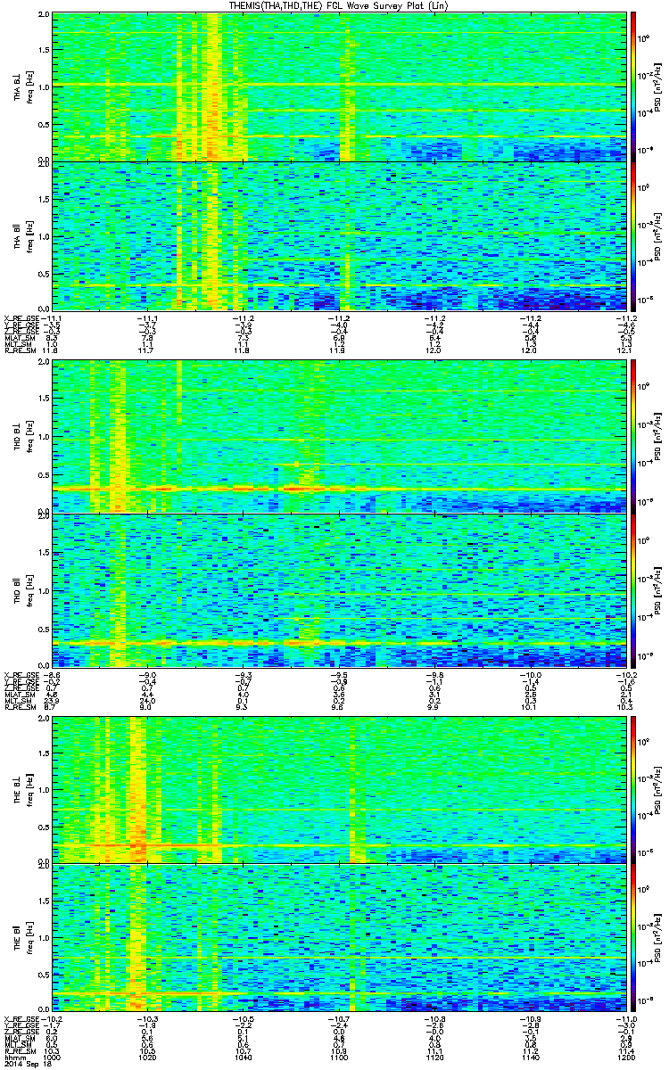Viewport: 669px width, 1070px height.
Task: Click the color bar beside the THA B-parallel panel
Action: pos(633,237)
